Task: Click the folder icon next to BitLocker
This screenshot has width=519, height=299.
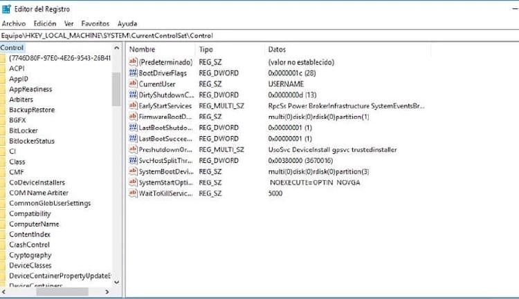Action: (x=3, y=131)
